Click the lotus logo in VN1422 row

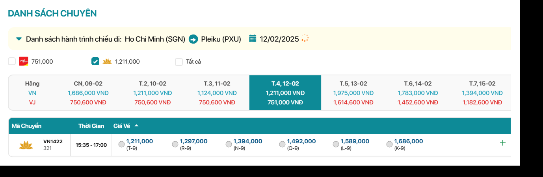(26, 145)
